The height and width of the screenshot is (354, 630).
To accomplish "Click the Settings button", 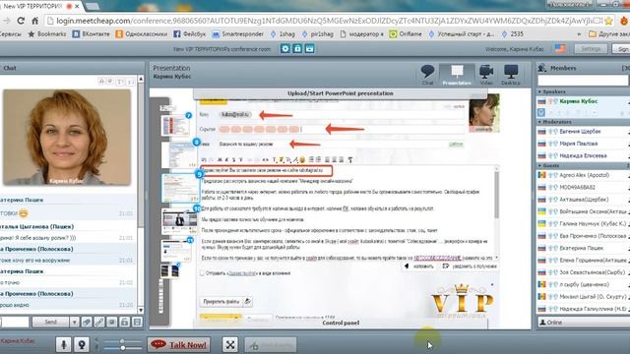I will pyautogui.click(x=591, y=48).
